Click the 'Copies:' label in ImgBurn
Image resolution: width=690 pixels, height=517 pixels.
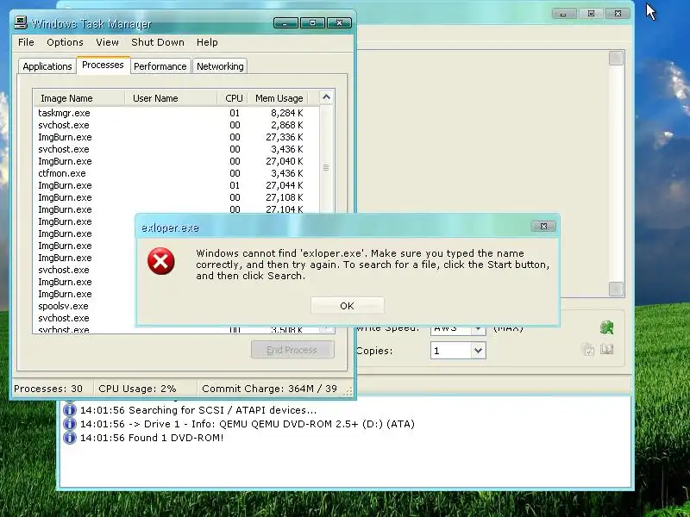pos(374,351)
